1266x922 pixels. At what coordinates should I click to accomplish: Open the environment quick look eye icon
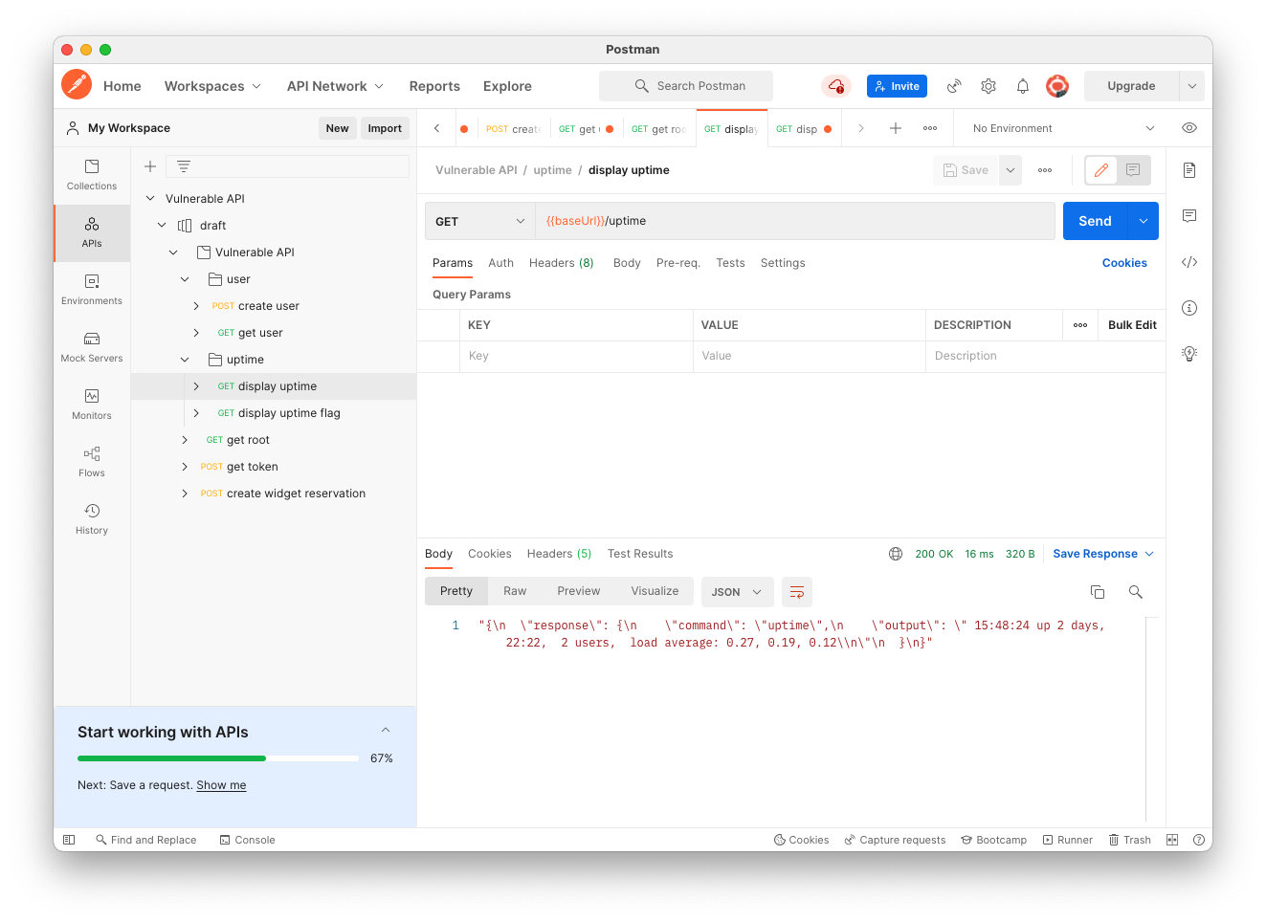[1189, 128]
